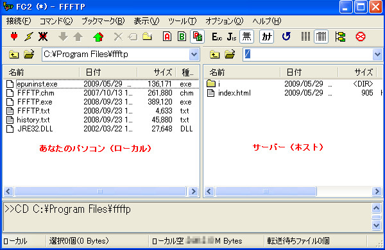Sort local files by サイズ column header
385x250 pixels.
[157, 72]
